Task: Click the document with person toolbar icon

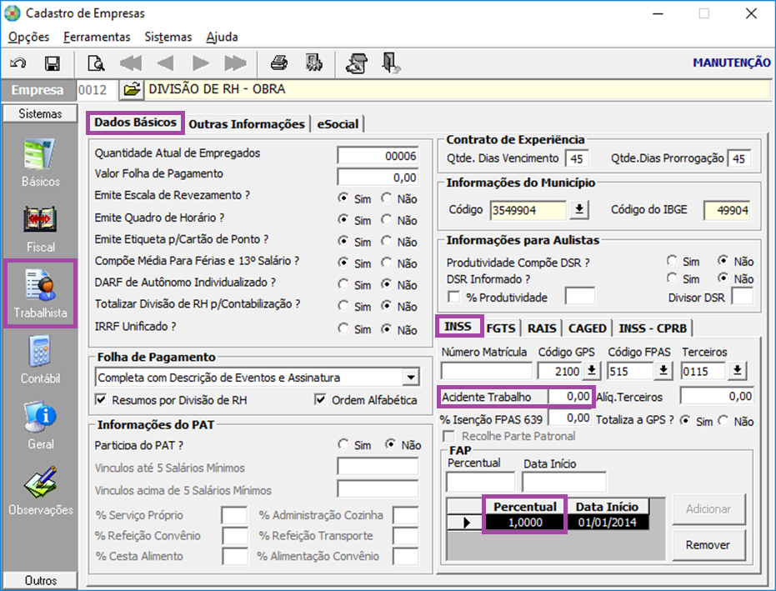Action: click(x=357, y=63)
